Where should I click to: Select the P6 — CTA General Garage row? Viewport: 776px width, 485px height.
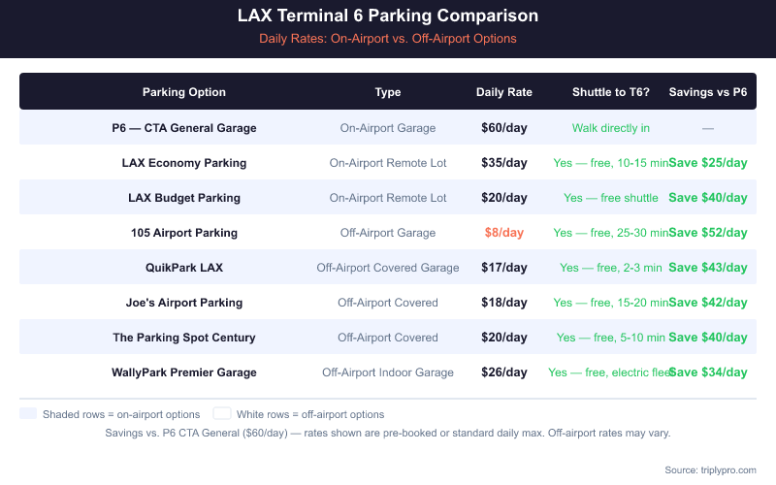184,127
